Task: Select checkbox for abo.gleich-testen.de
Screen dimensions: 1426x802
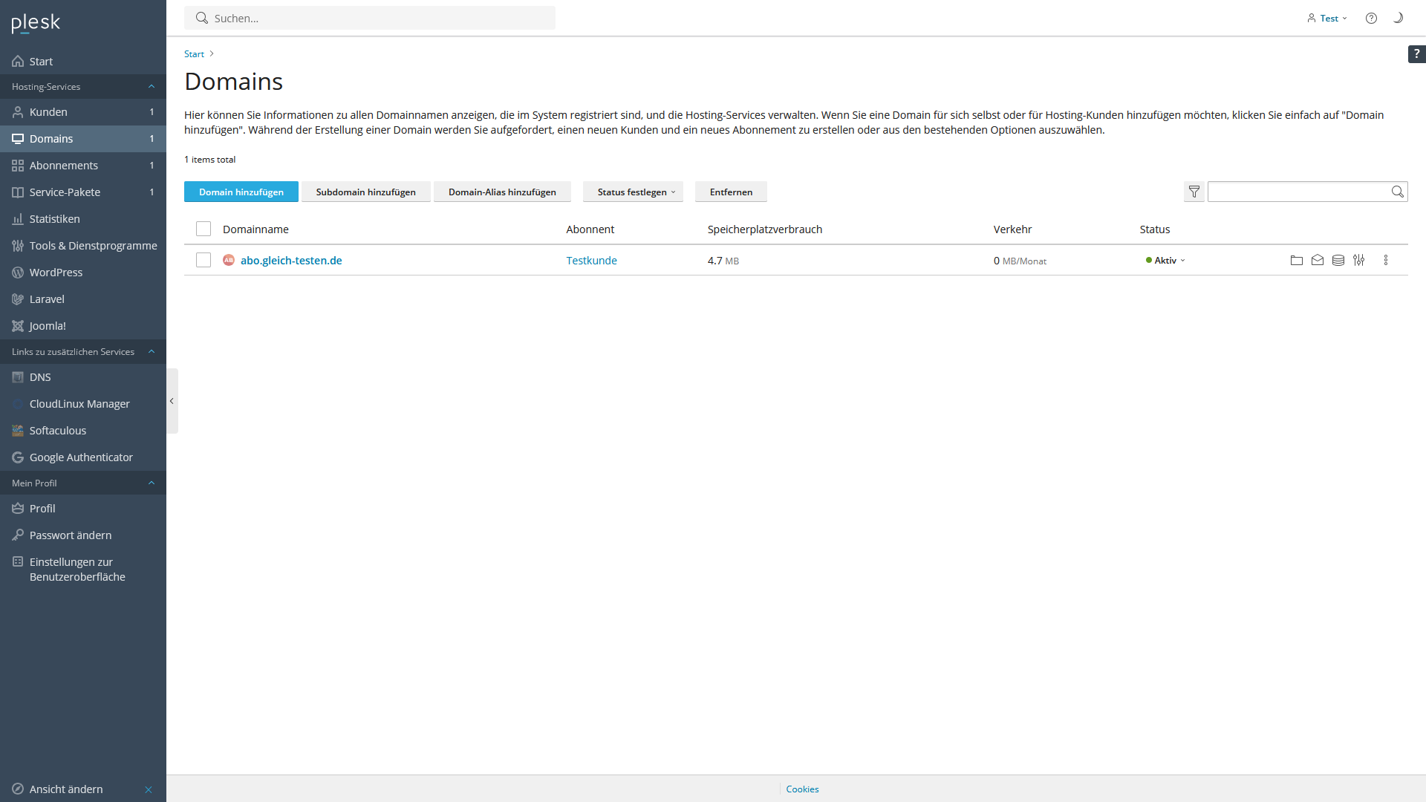Action: pos(204,261)
